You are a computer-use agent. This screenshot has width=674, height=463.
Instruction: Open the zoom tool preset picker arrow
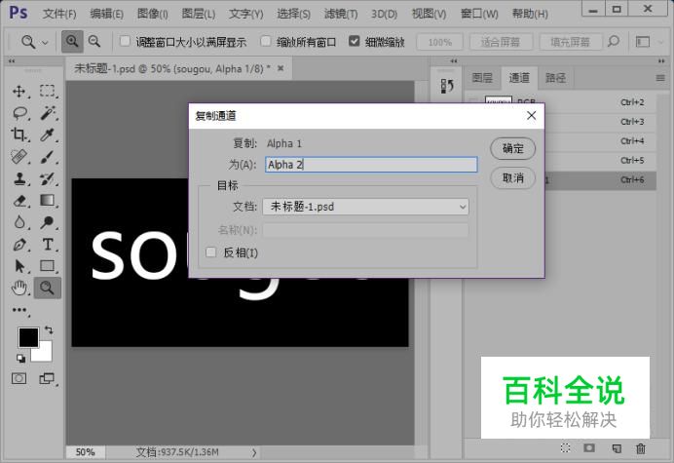tap(45, 42)
